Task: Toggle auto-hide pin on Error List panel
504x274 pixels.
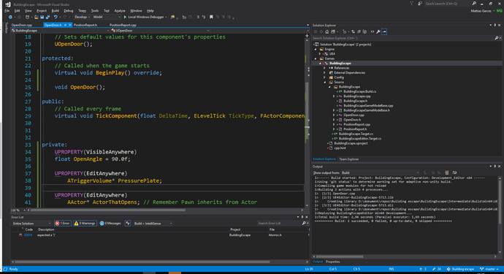Action: pyautogui.click(x=302, y=217)
